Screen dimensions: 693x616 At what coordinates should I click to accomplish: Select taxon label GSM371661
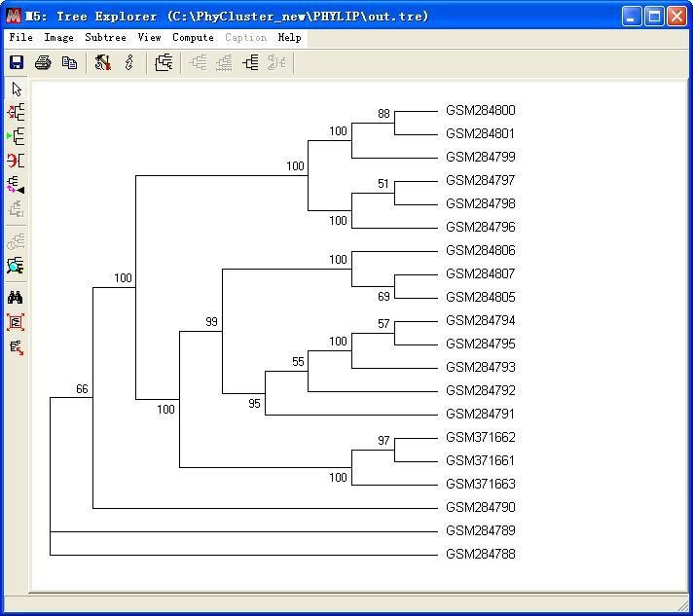[480, 461]
